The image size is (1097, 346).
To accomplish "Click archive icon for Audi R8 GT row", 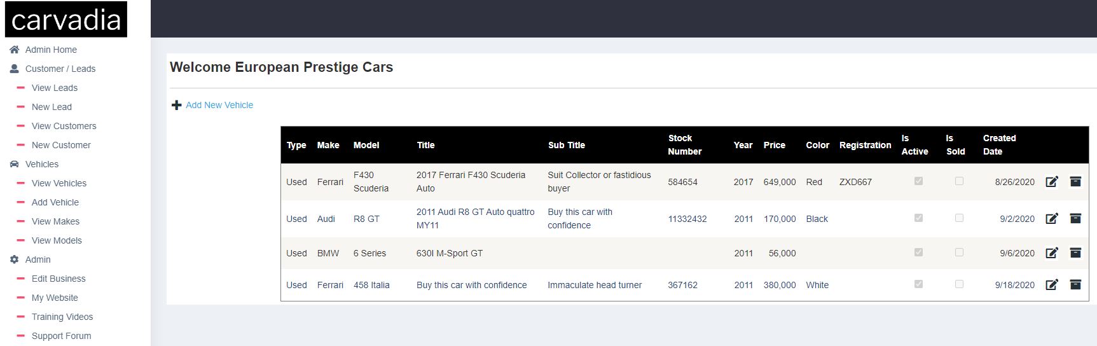I will click(x=1075, y=219).
